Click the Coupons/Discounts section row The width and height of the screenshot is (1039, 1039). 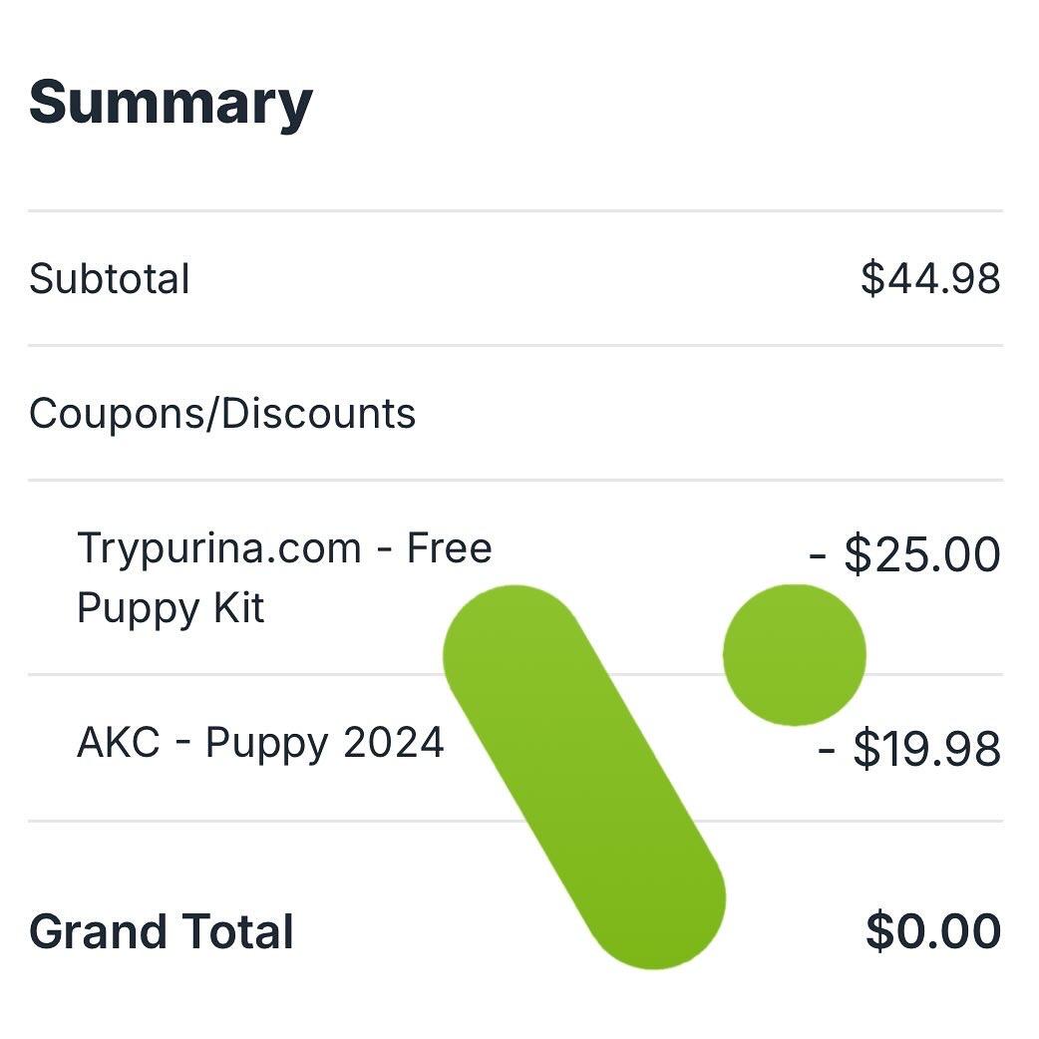pos(516,414)
